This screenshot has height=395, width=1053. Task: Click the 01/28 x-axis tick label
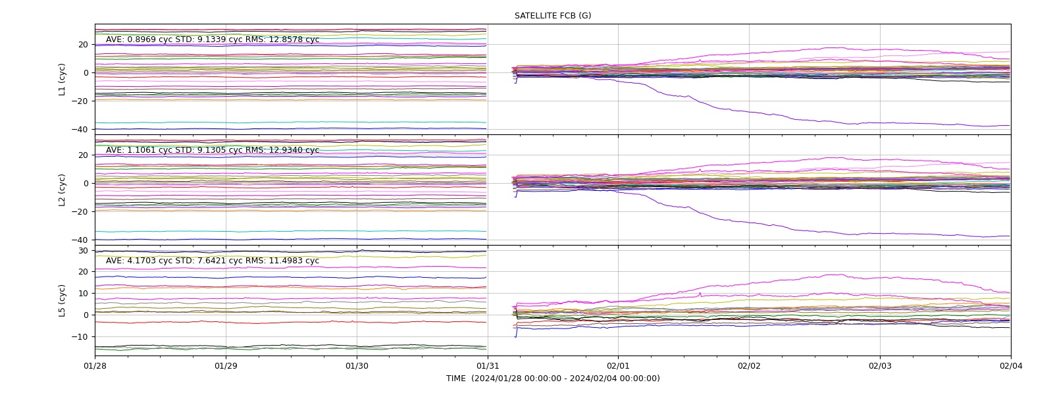(95, 365)
